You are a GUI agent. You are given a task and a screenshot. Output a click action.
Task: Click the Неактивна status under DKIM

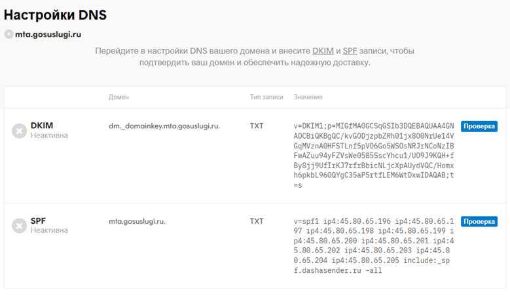(49, 135)
